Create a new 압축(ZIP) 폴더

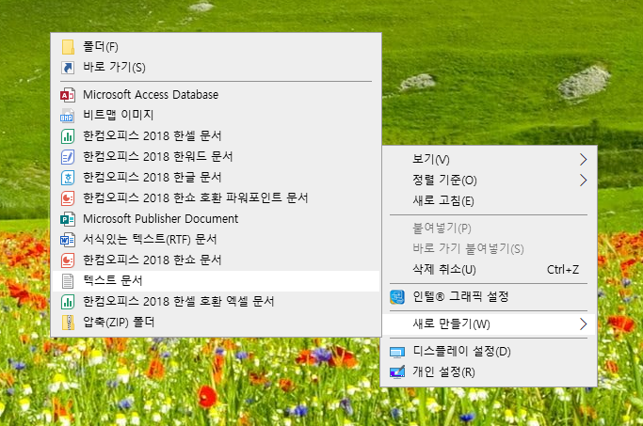(x=217, y=323)
